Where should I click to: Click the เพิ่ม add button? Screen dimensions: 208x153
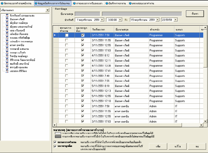pyautogui.click(x=158, y=146)
